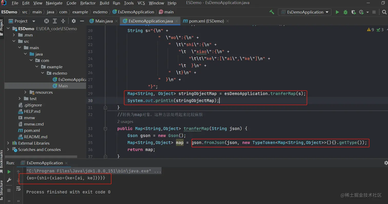The image size is (388, 204).
Task: Select EsDemoApplication Run tab
Action: click(x=45, y=163)
